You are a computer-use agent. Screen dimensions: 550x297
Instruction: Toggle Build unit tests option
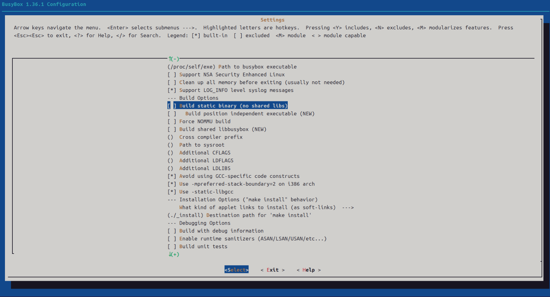click(x=197, y=246)
